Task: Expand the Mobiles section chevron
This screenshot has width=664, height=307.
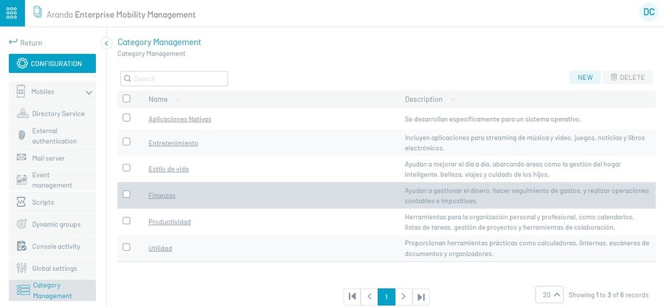Action: 89,92
